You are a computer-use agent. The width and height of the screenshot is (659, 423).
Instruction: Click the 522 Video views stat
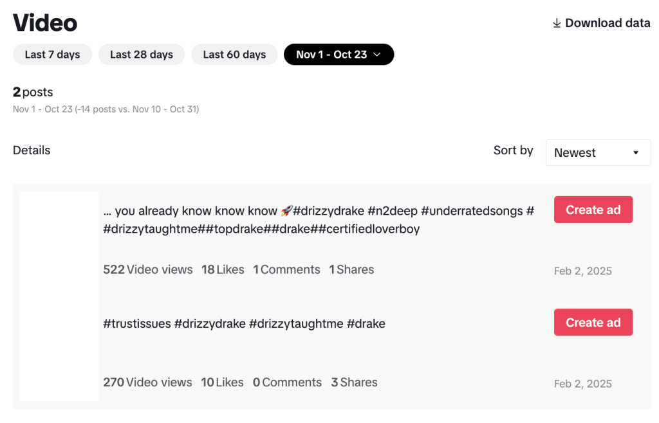click(147, 269)
